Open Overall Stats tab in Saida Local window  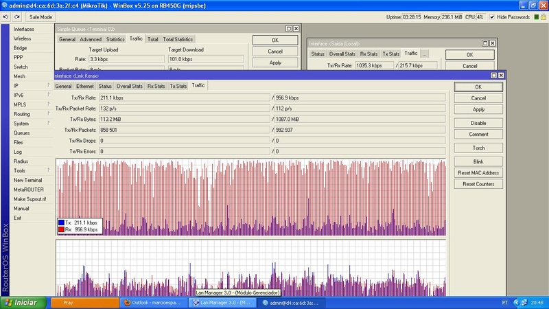(x=342, y=54)
